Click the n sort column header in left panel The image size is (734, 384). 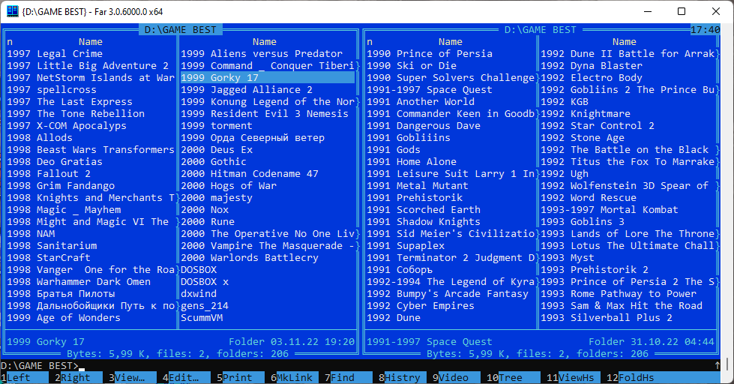(10, 42)
